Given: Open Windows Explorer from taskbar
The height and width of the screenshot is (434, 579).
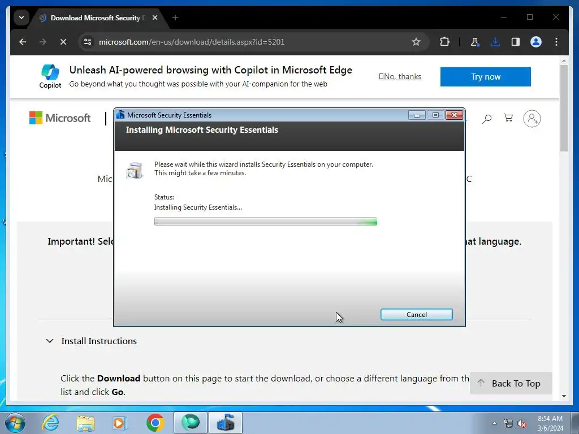Looking at the screenshot, I should 85,423.
